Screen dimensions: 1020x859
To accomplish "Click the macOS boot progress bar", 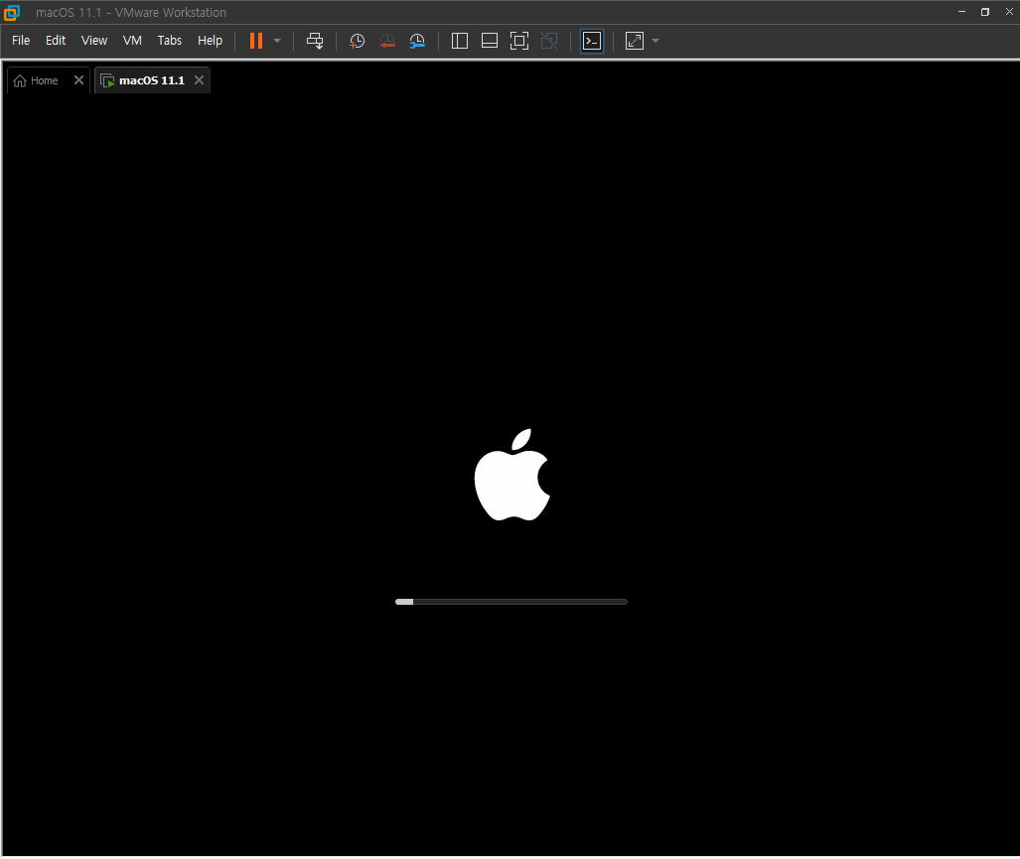I will coord(511,602).
